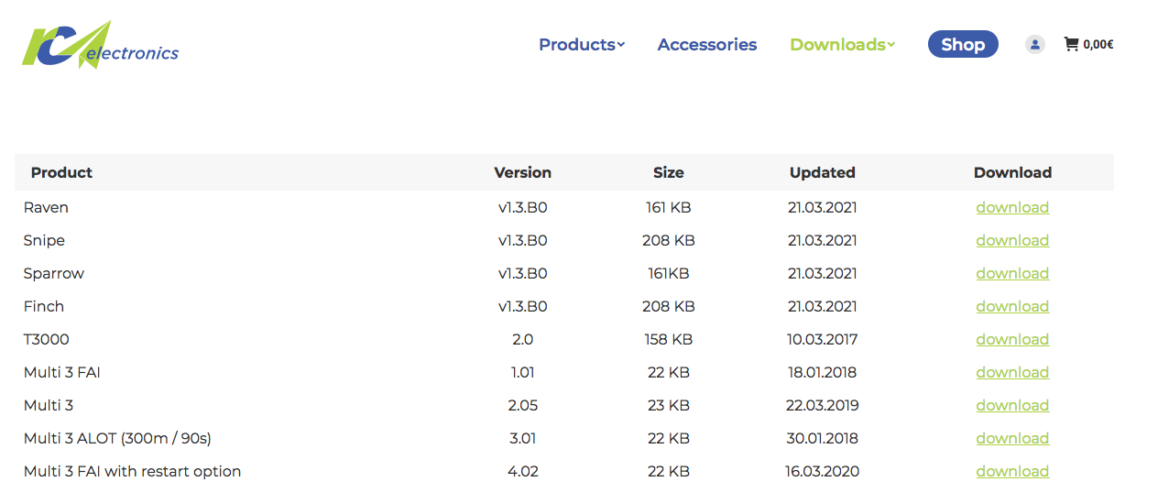This screenshot has height=493, width=1158.
Task: Click the Version column header
Action: pos(522,172)
